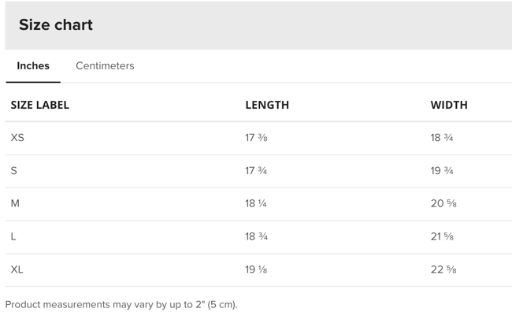Select the Inches tab
Screen dimensions: 512x327
click(x=33, y=66)
